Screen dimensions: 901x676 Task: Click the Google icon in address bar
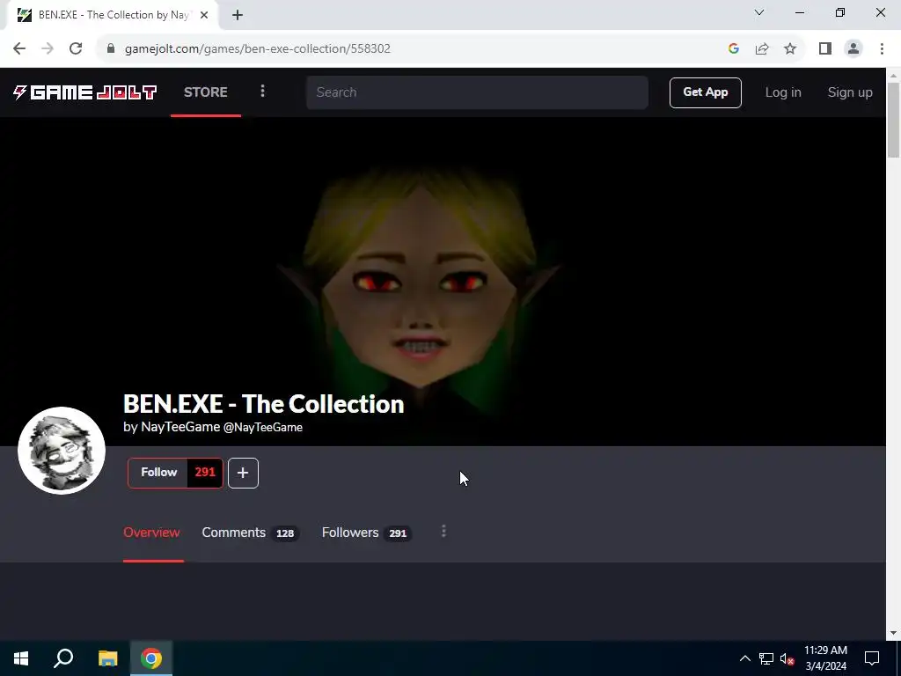click(733, 49)
